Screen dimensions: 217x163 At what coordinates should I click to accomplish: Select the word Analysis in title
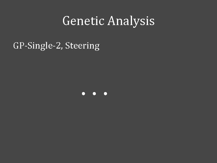pos(131,21)
